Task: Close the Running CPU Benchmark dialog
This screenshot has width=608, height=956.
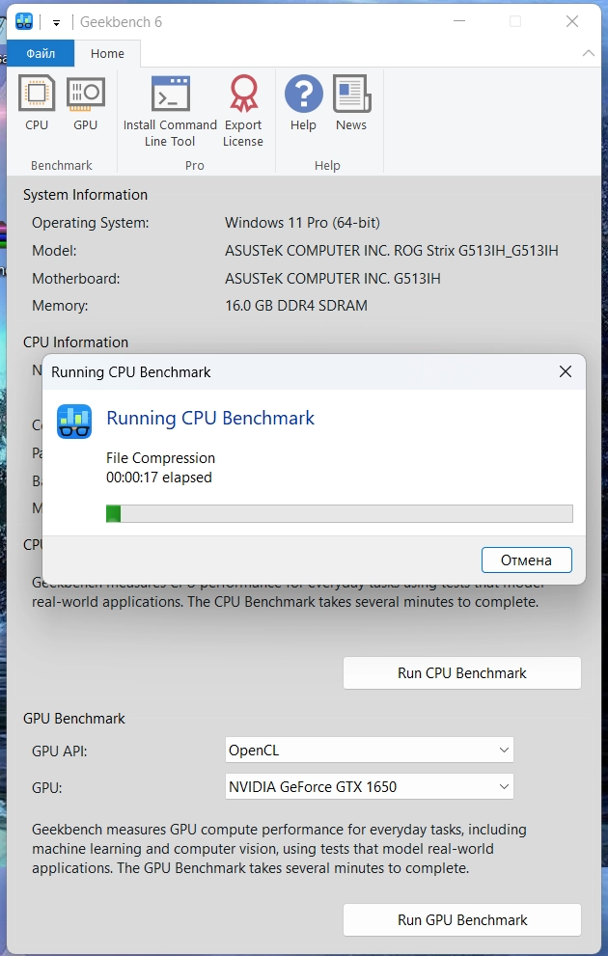Action: pos(566,371)
